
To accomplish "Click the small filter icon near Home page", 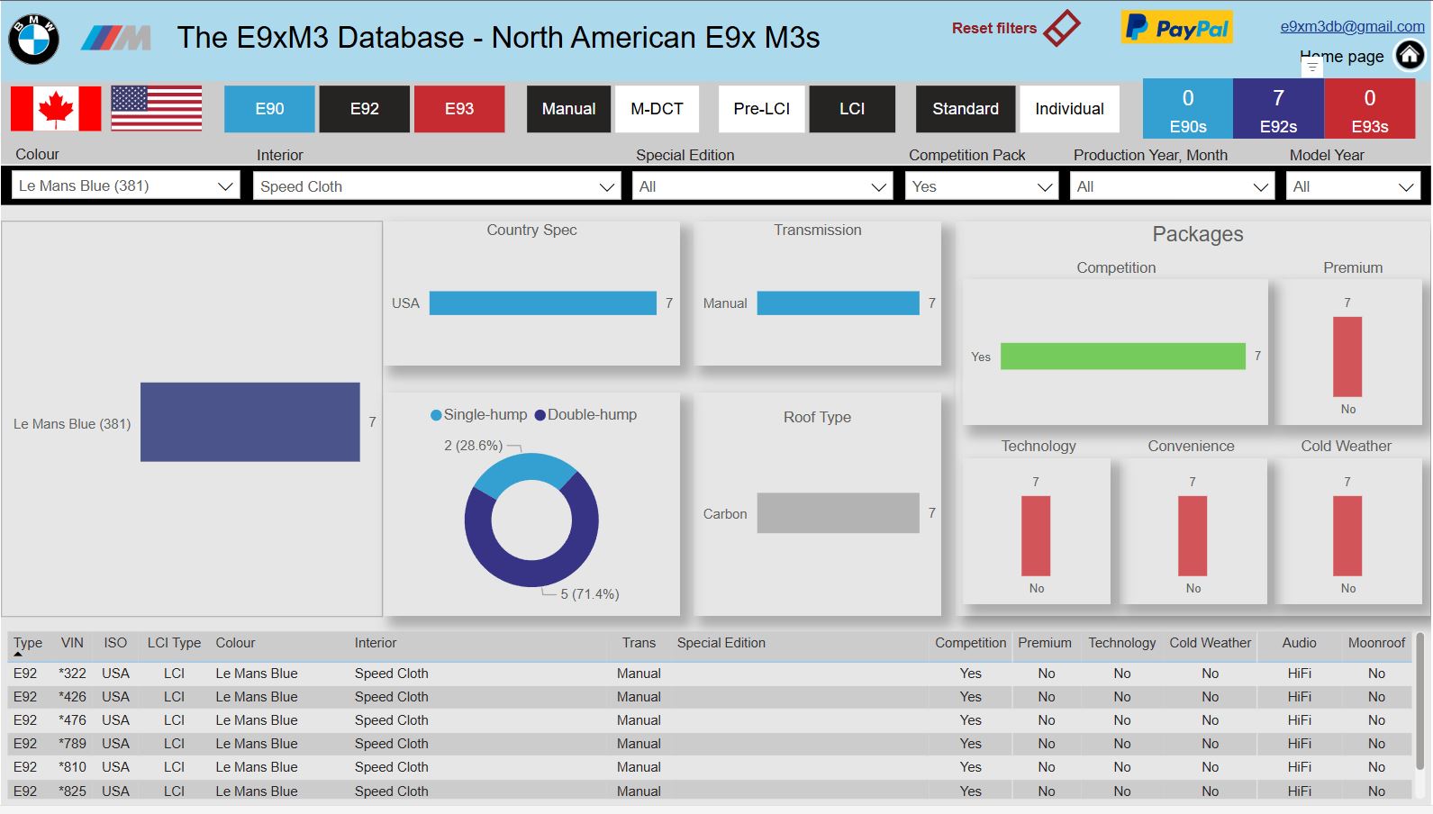I will (x=1312, y=67).
